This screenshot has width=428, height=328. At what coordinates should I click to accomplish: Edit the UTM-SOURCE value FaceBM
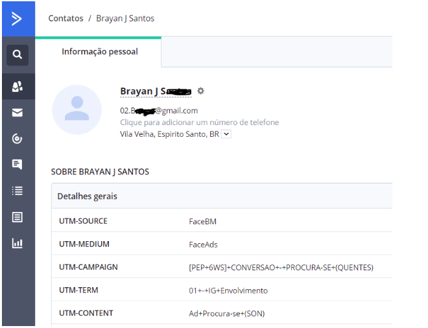[x=202, y=221]
